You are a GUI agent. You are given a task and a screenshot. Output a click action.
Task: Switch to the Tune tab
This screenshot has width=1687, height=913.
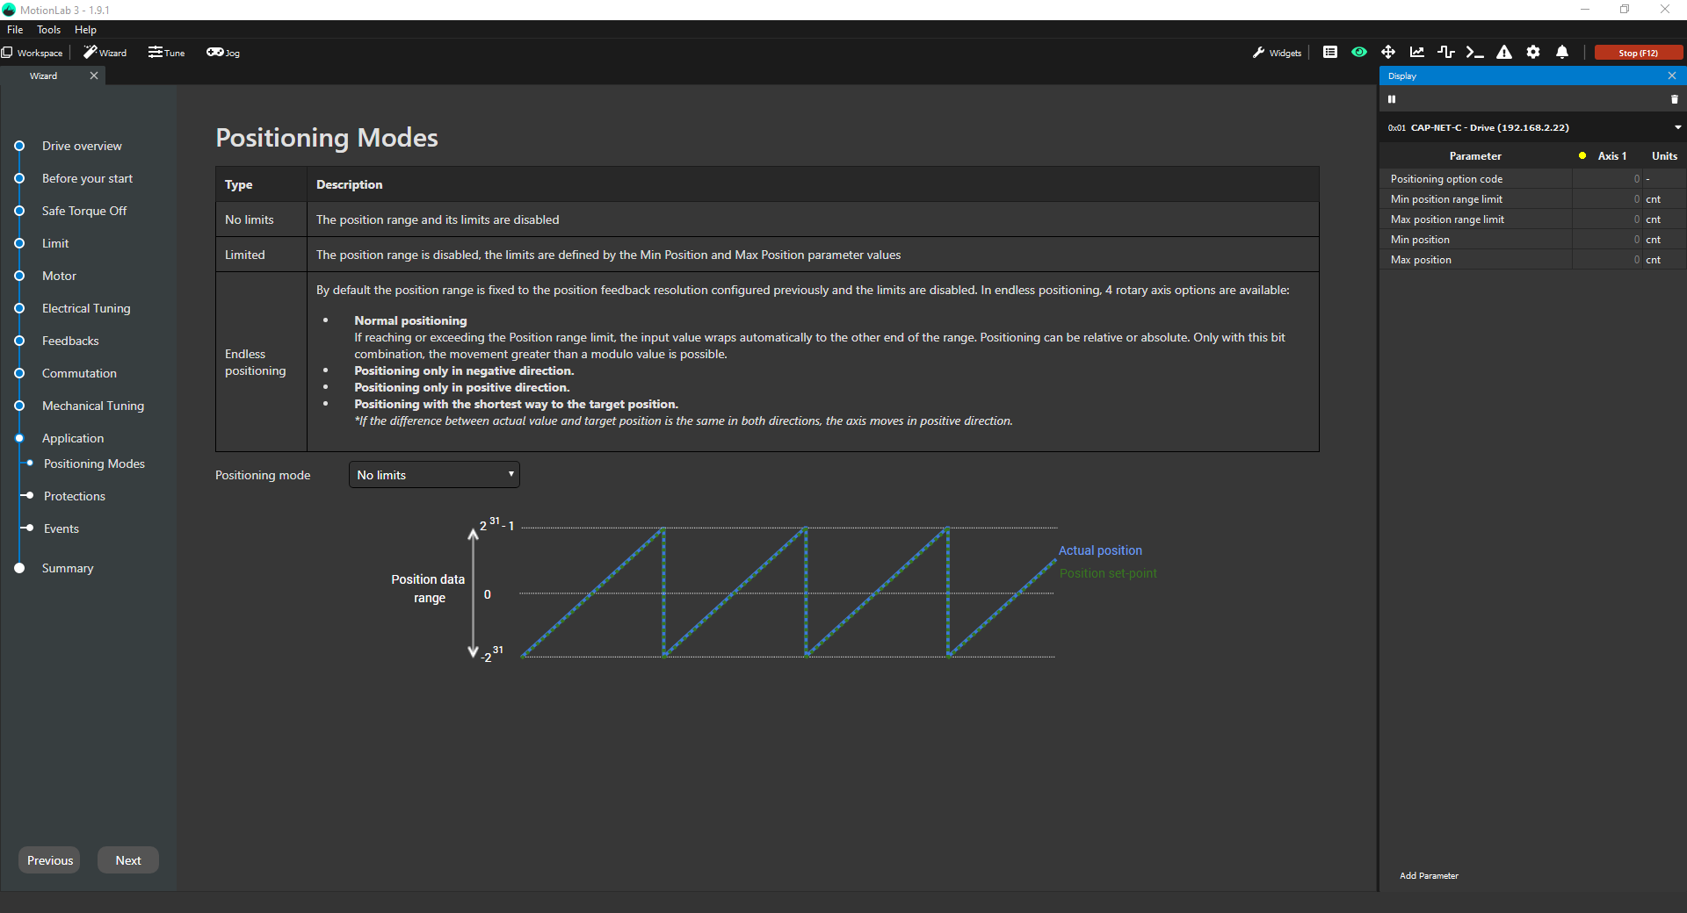[167, 53]
